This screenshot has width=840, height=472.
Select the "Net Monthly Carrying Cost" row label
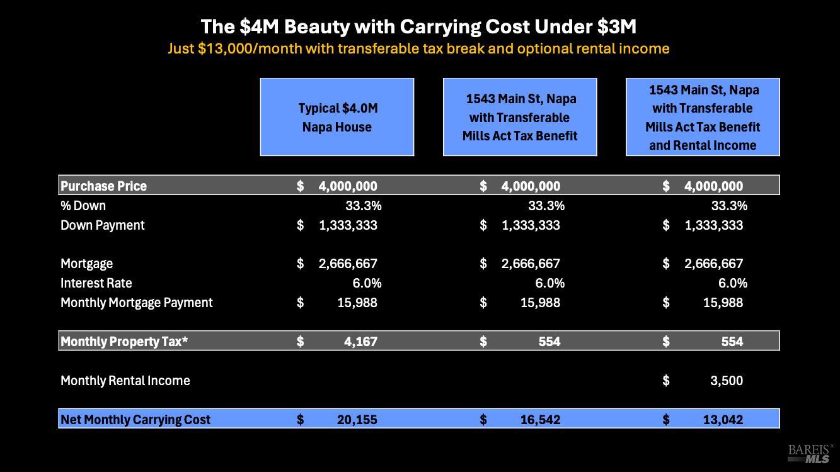135,420
